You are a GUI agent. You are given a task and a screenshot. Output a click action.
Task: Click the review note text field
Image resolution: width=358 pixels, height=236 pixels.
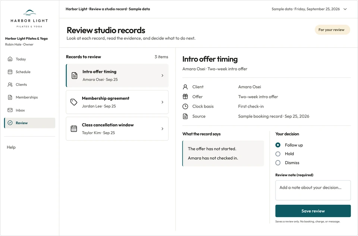(313, 190)
